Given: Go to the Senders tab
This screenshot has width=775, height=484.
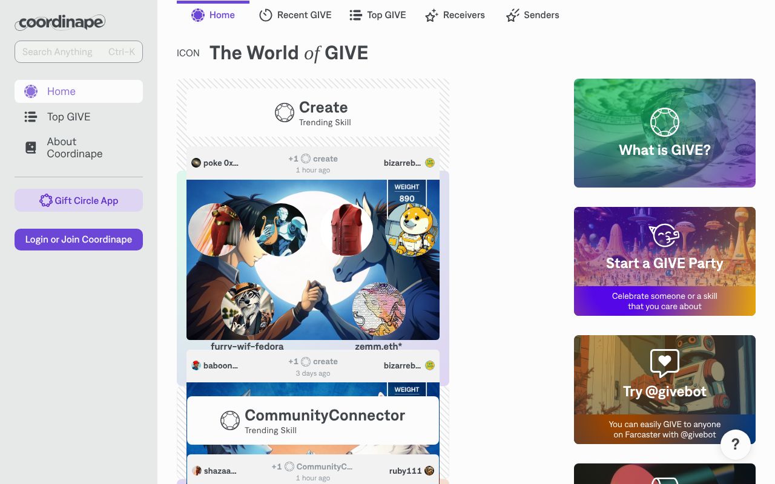Looking at the screenshot, I should click(532, 15).
